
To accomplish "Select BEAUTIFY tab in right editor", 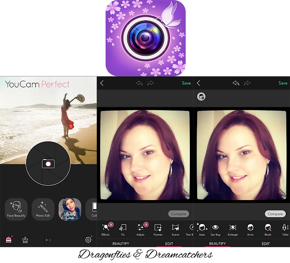I will [217, 244].
